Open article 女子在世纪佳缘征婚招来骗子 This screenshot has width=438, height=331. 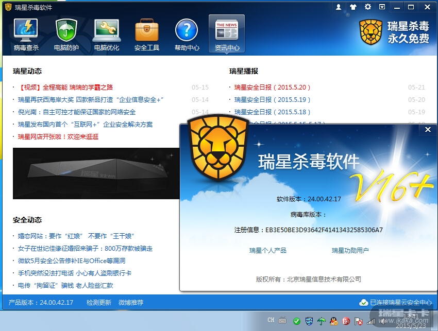(x=85, y=249)
